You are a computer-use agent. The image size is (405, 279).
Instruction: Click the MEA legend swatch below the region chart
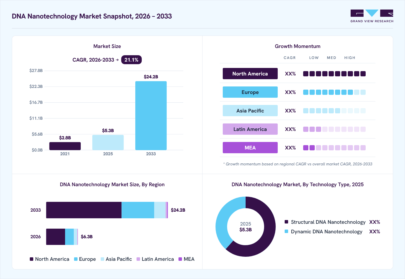coord(180,259)
